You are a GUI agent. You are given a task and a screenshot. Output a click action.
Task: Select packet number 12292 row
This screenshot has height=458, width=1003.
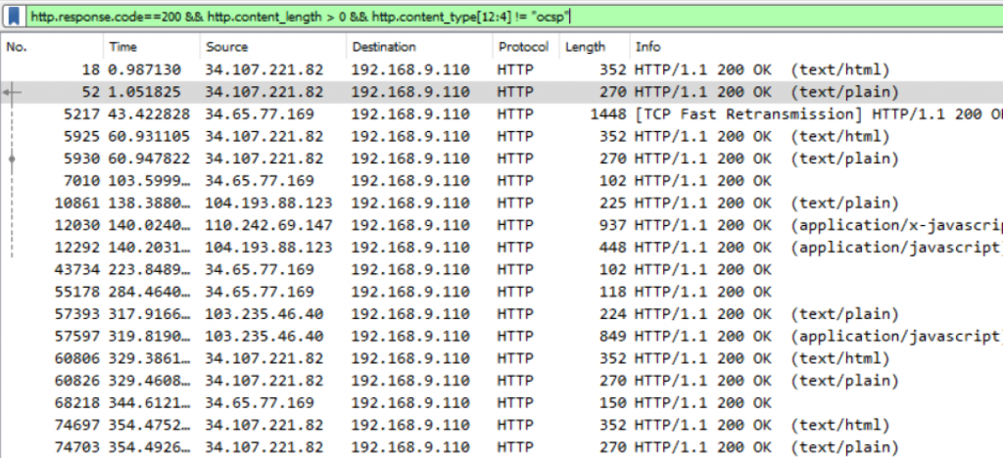[x=501, y=248]
